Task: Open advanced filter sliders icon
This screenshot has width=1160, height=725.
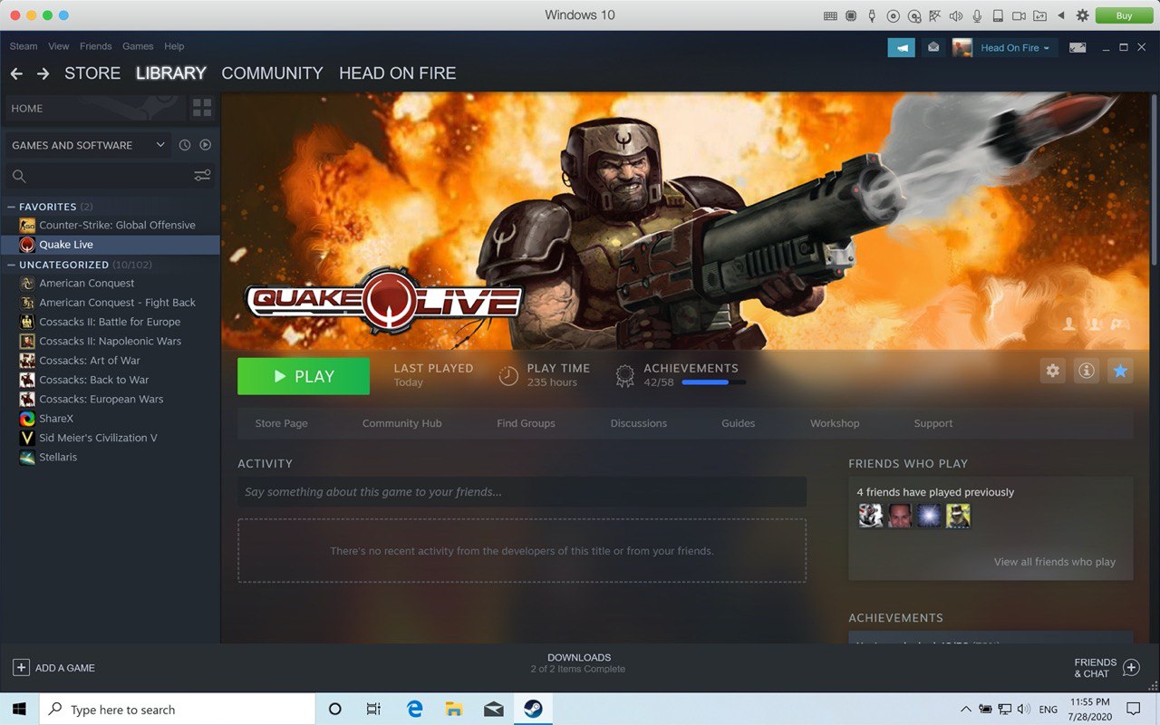Action: point(203,176)
